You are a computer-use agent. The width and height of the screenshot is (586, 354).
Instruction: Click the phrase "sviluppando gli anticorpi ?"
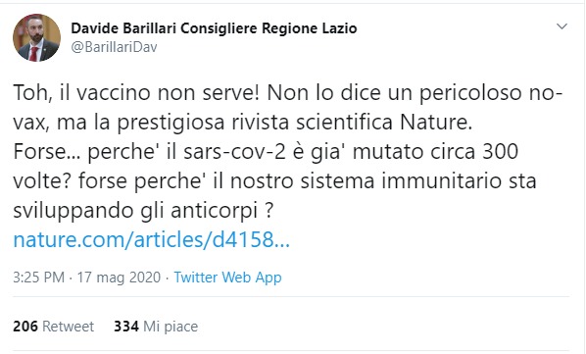click(x=143, y=211)
